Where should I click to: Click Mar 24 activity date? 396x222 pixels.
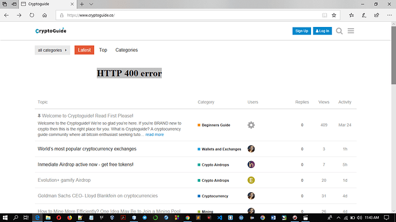tap(345, 125)
